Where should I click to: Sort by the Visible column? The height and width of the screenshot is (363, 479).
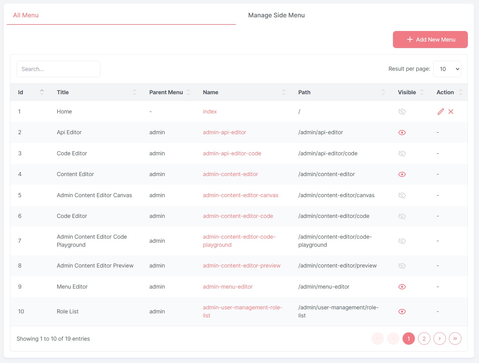coord(422,92)
